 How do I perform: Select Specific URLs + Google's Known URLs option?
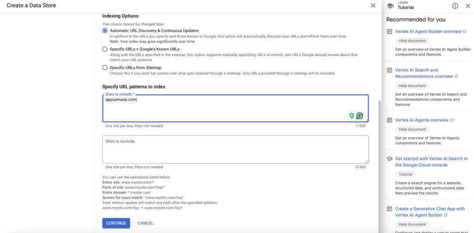coord(105,49)
